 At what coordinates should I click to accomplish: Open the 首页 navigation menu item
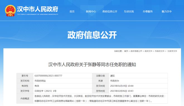tap(72, 11)
